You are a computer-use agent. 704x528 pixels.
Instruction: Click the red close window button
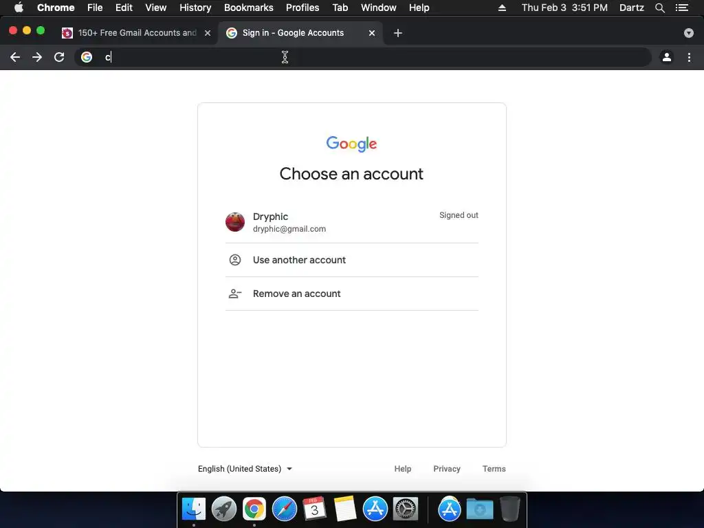pyautogui.click(x=13, y=30)
